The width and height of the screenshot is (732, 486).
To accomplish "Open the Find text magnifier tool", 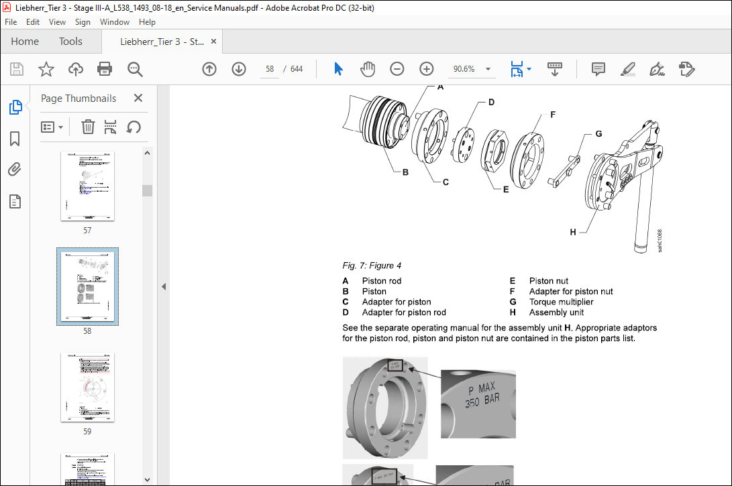I will [135, 69].
